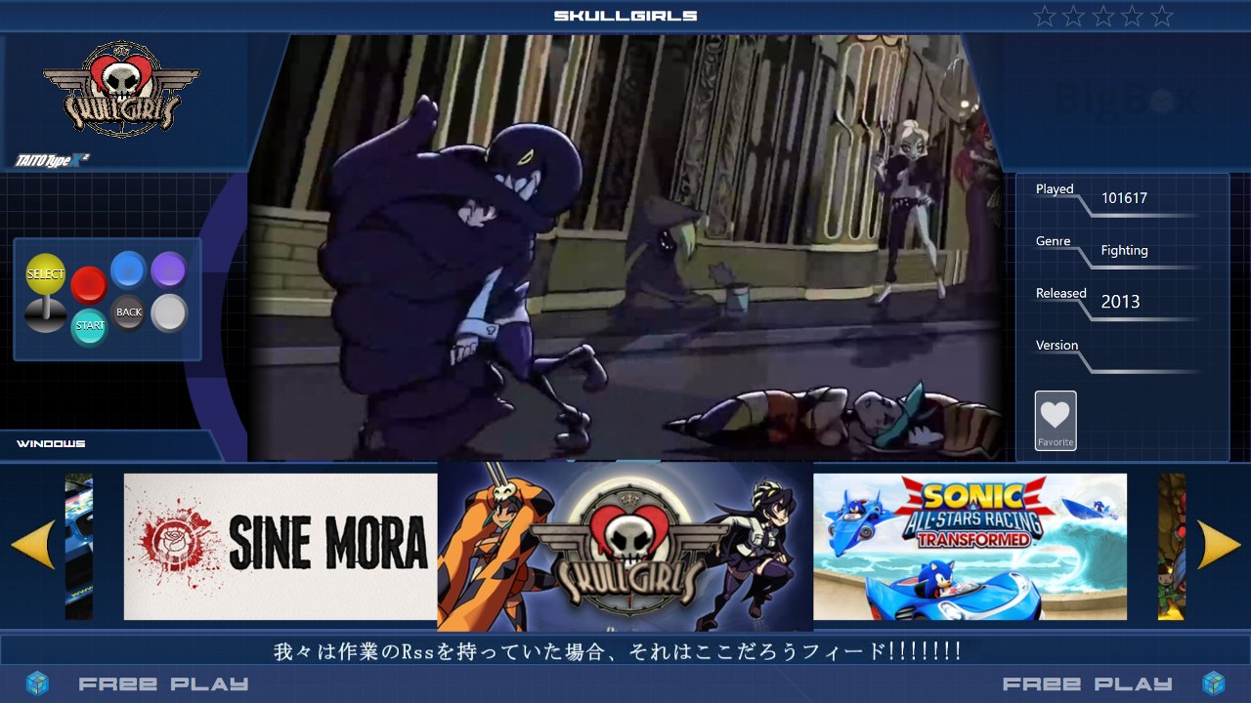Viewport: 1251px width, 703px height.
Task: Select the Sine Mora game banner
Action: click(280, 547)
